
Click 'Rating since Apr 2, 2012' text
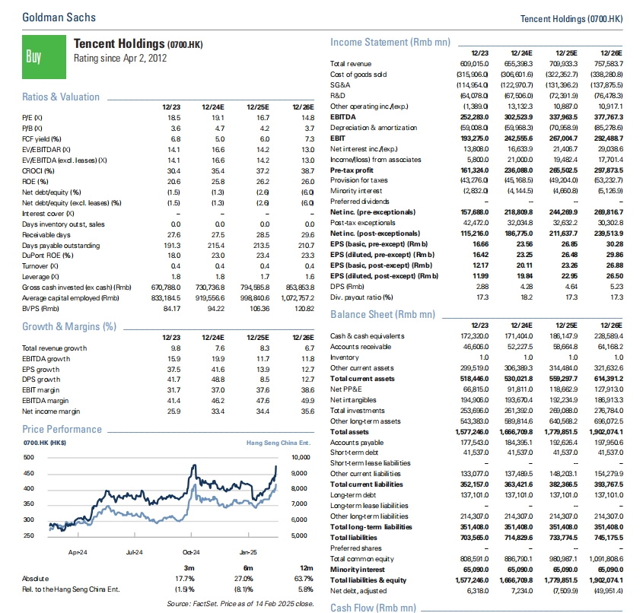120,59
